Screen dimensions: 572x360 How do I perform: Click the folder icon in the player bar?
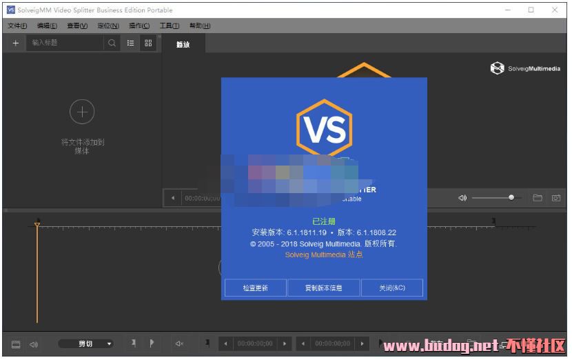(538, 198)
